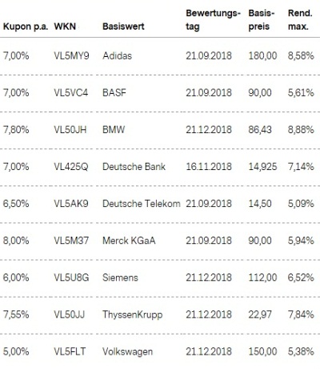Select the 8,88% max yield value
Viewport: 320px width, 369px height.
click(301, 130)
